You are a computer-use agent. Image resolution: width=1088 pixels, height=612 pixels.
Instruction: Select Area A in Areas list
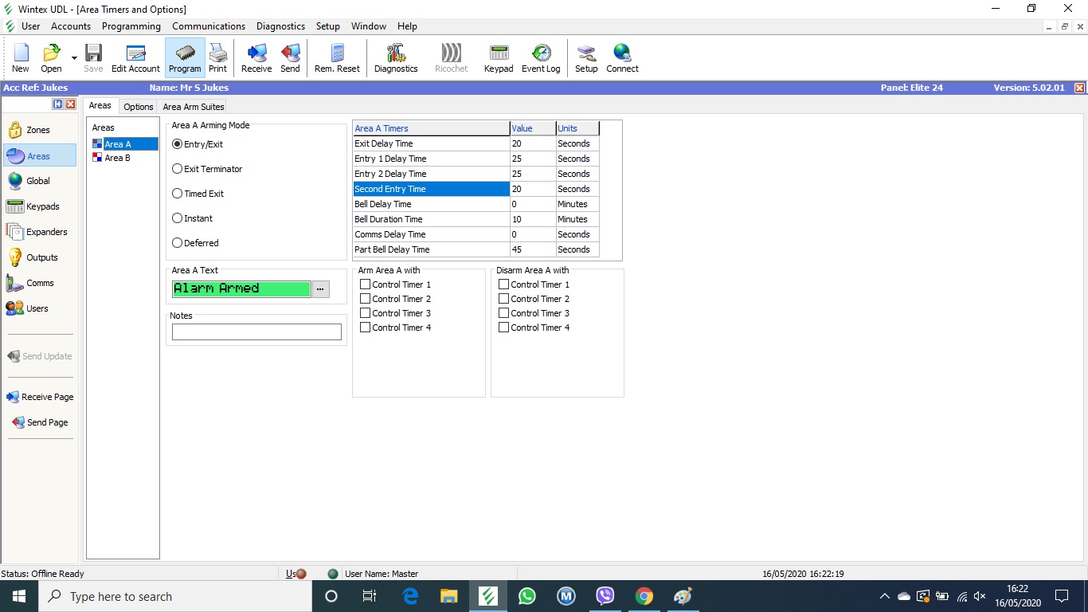(125, 144)
